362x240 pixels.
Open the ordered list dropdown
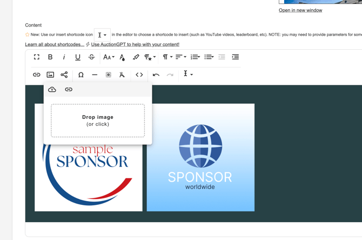point(195,57)
